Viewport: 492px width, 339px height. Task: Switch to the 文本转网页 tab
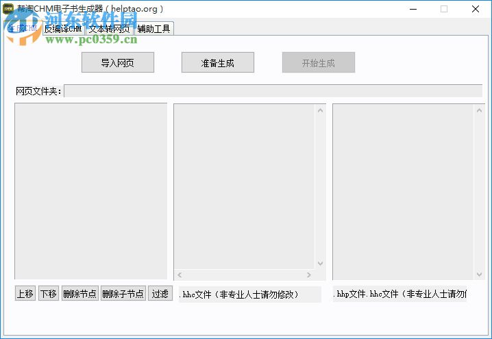coord(110,29)
